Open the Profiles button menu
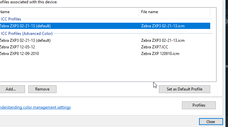 (199, 105)
